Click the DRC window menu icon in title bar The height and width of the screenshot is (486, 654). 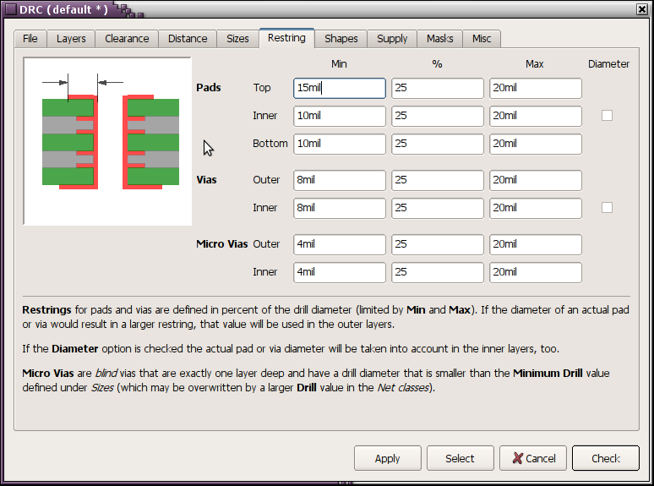(9, 9)
